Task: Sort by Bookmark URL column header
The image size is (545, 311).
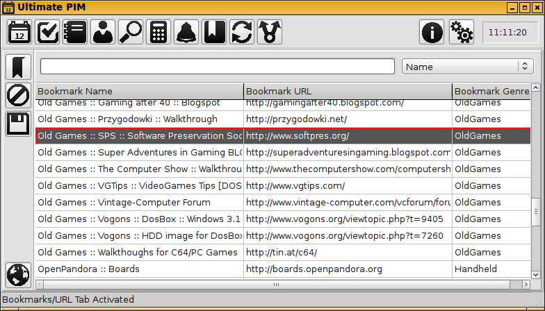Action: click(348, 91)
